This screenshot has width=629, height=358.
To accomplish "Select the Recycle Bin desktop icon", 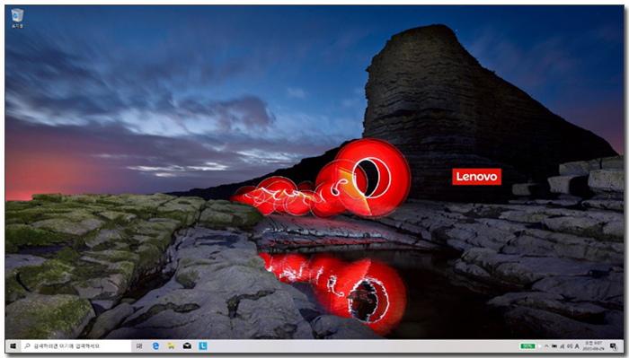I will pyautogui.click(x=17, y=18).
